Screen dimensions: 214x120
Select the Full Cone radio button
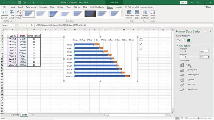pos(187,84)
